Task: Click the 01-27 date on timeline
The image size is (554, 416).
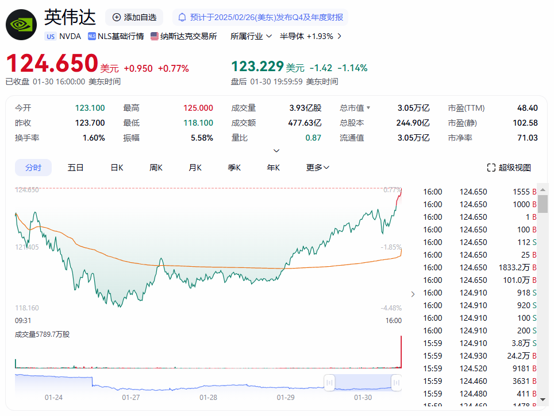Action: tap(130, 397)
